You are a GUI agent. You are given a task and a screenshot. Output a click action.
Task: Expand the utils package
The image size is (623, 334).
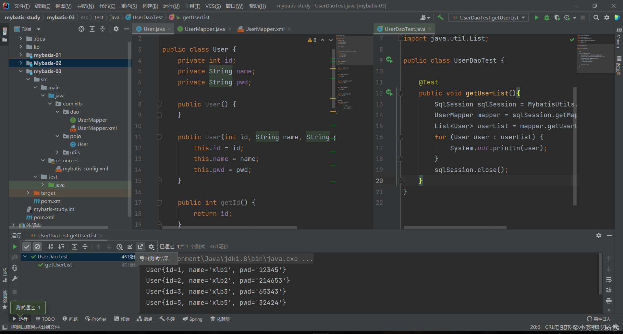57,152
